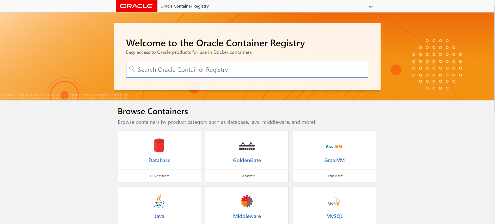The height and width of the screenshot is (224, 495).
Task: Click the 8 Repositories text
Action: [x=334, y=176]
